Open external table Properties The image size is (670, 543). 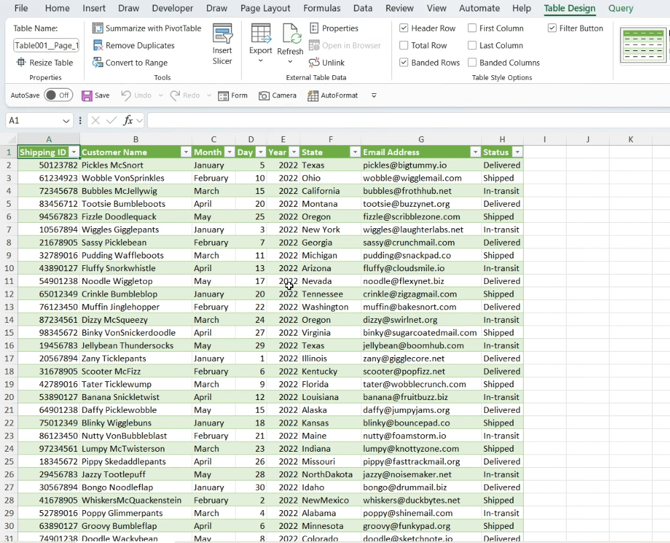[x=334, y=28]
